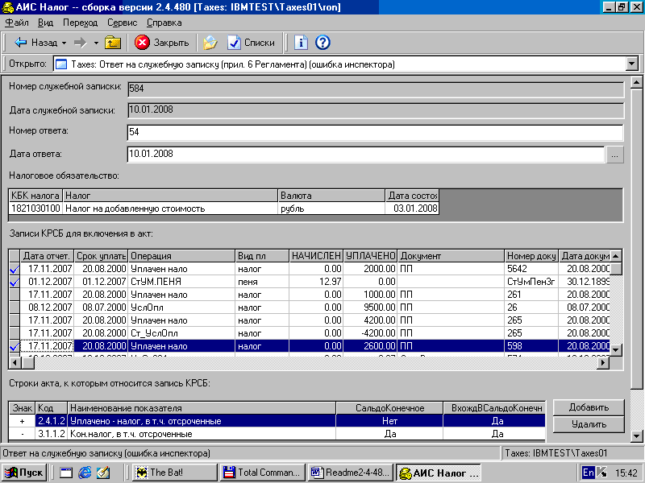The height and width of the screenshot is (483, 645).
Task: Uncheck the row with document number 5642
Action: [14, 269]
